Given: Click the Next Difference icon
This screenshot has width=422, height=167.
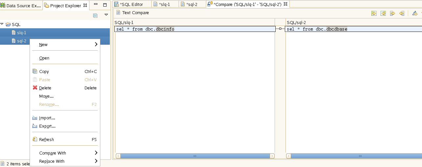Looking at the screenshot, I should pos(415,13).
